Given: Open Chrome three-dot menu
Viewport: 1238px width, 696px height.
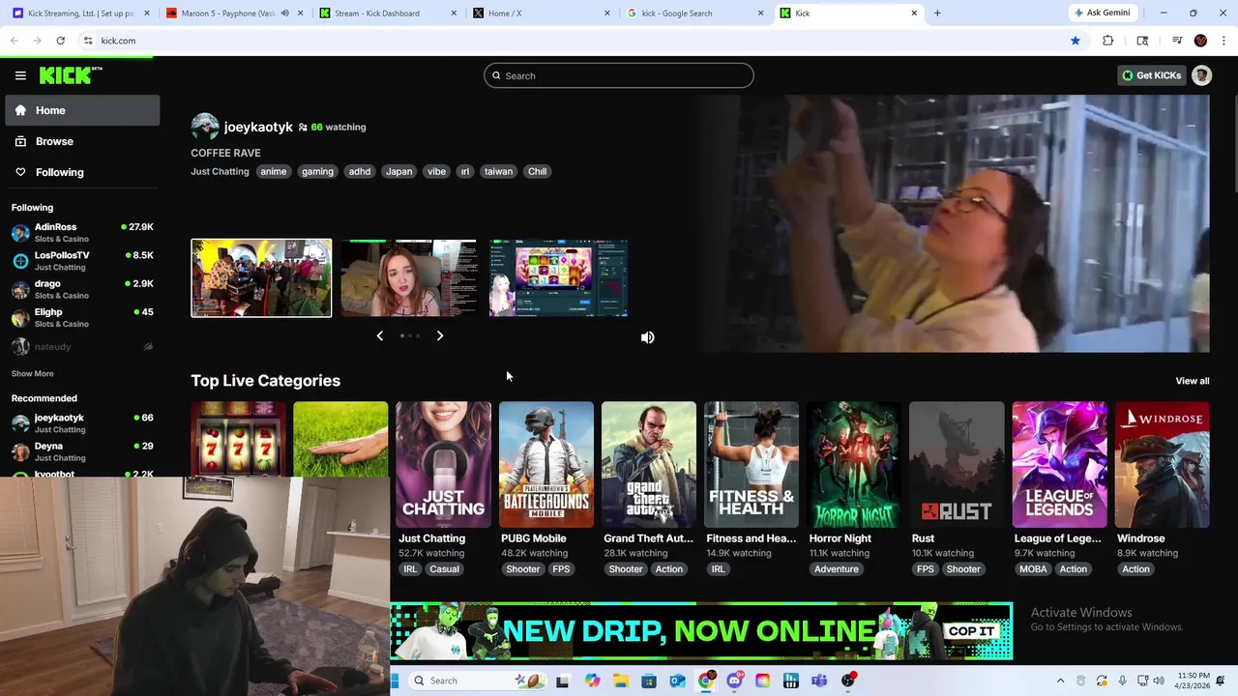Looking at the screenshot, I should click(x=1224, y=41).
